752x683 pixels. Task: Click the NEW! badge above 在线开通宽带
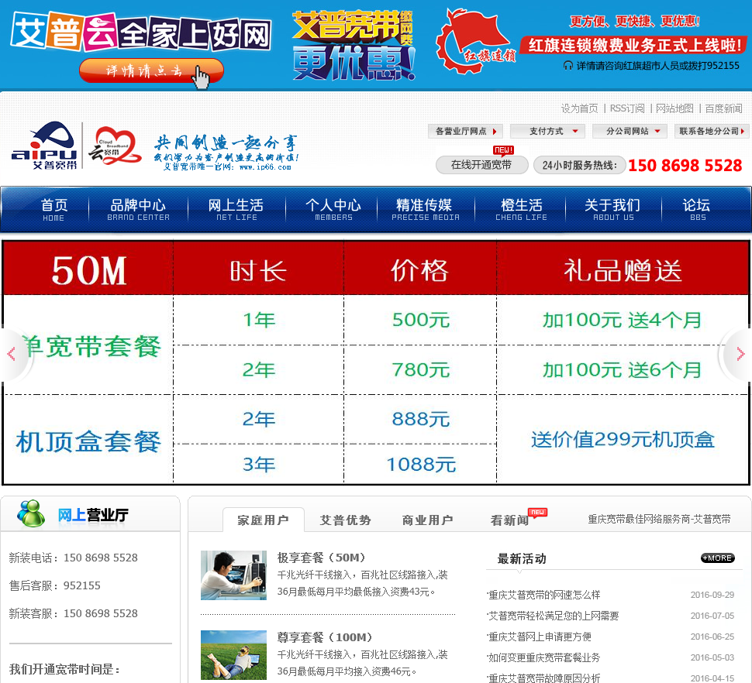pos(503,150)
